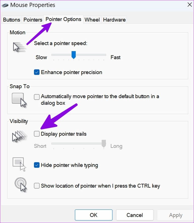The width and height of the screenshot is (194, 223).
Task: Switch to the Buttons tab
Action: (x=11, y=19)
